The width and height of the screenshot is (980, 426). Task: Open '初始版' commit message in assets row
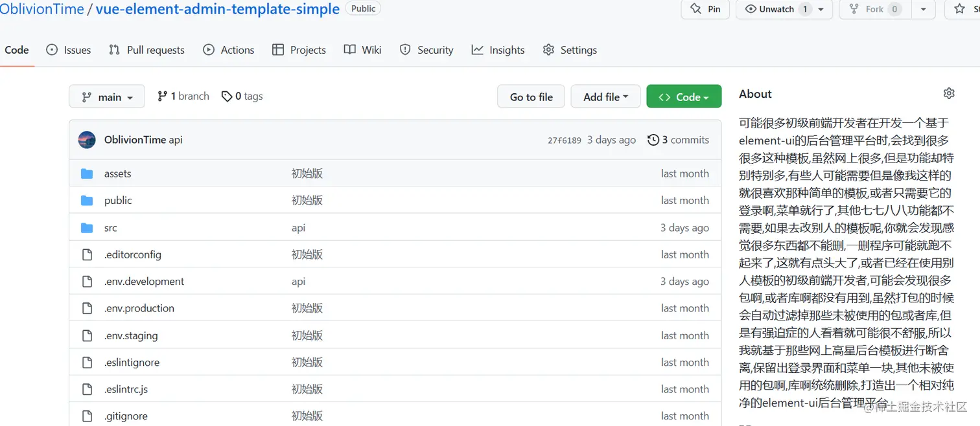[307, 174]
